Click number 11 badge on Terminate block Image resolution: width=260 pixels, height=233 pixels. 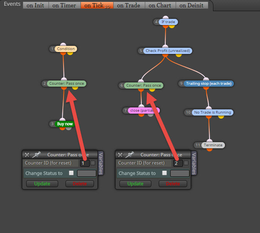pos(198,145)
